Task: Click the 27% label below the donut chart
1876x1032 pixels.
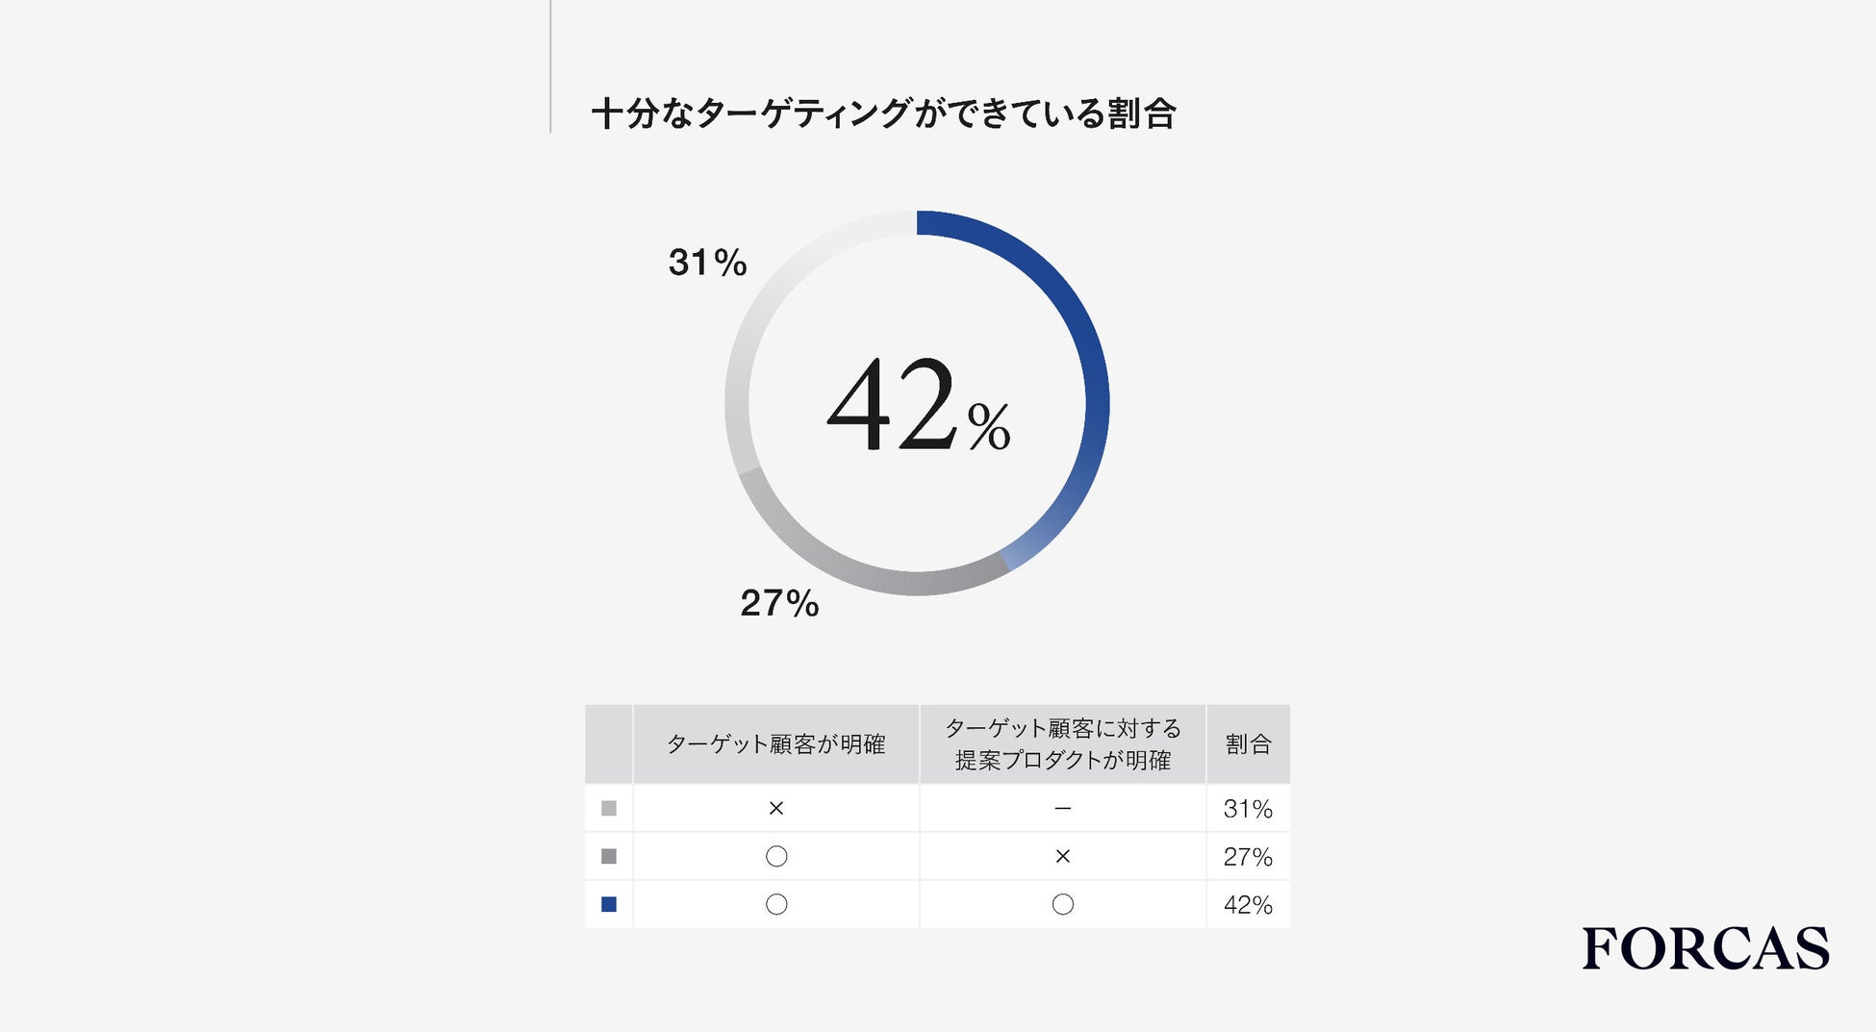Action: point(779,604)
